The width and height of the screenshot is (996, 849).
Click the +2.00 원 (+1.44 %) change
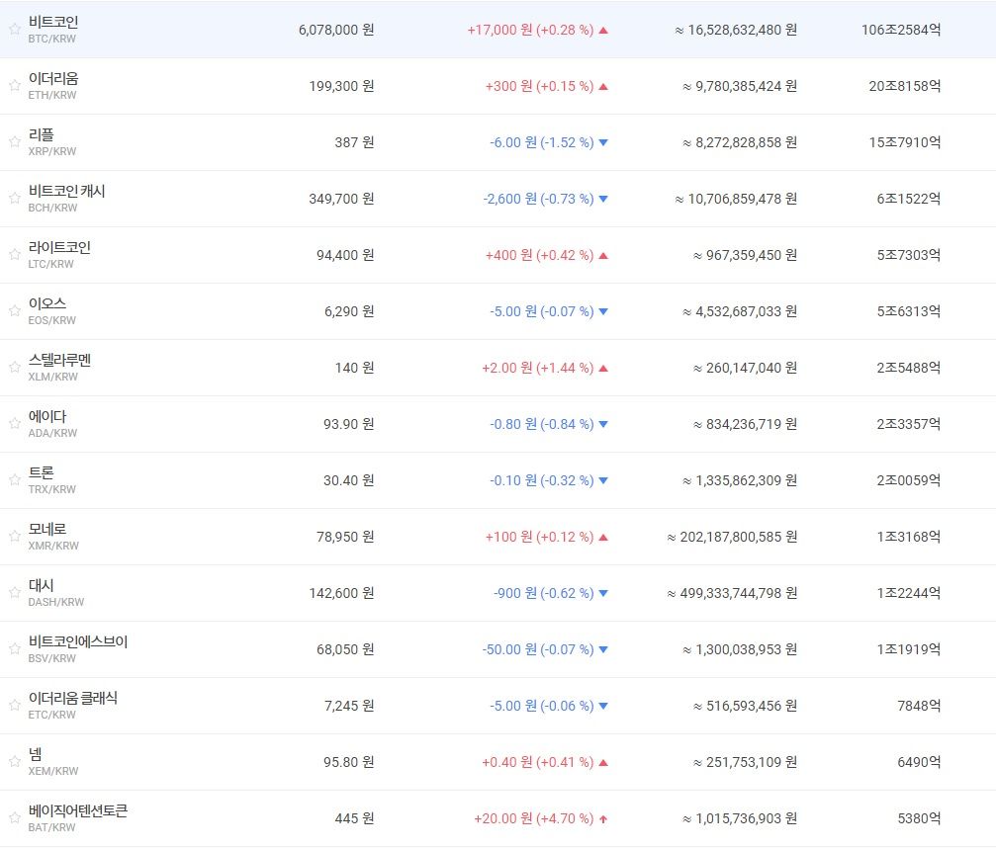(537, 368)
